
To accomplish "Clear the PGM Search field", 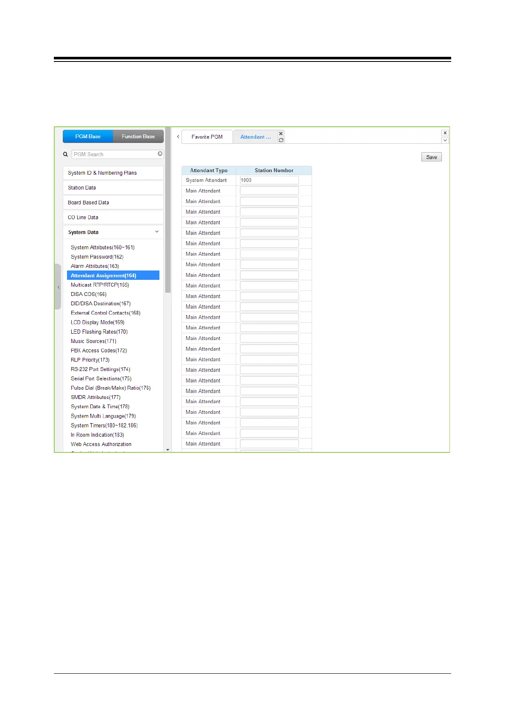I will point(160,154).
